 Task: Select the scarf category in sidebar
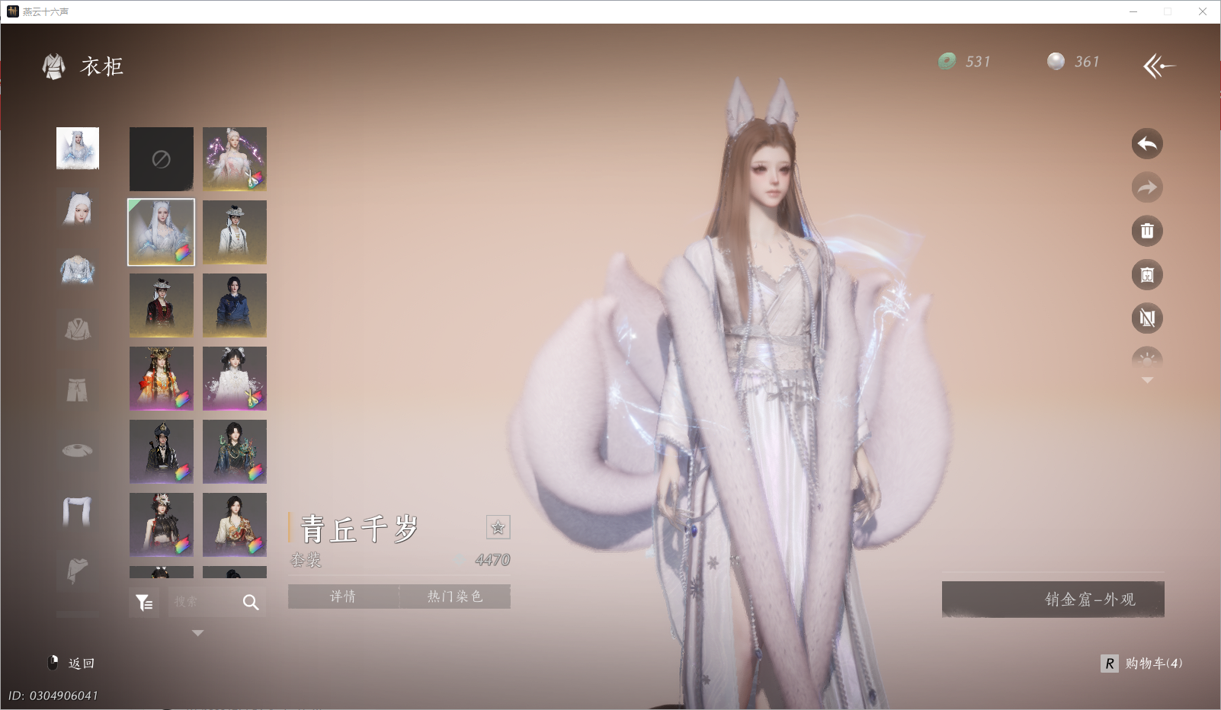77,511
